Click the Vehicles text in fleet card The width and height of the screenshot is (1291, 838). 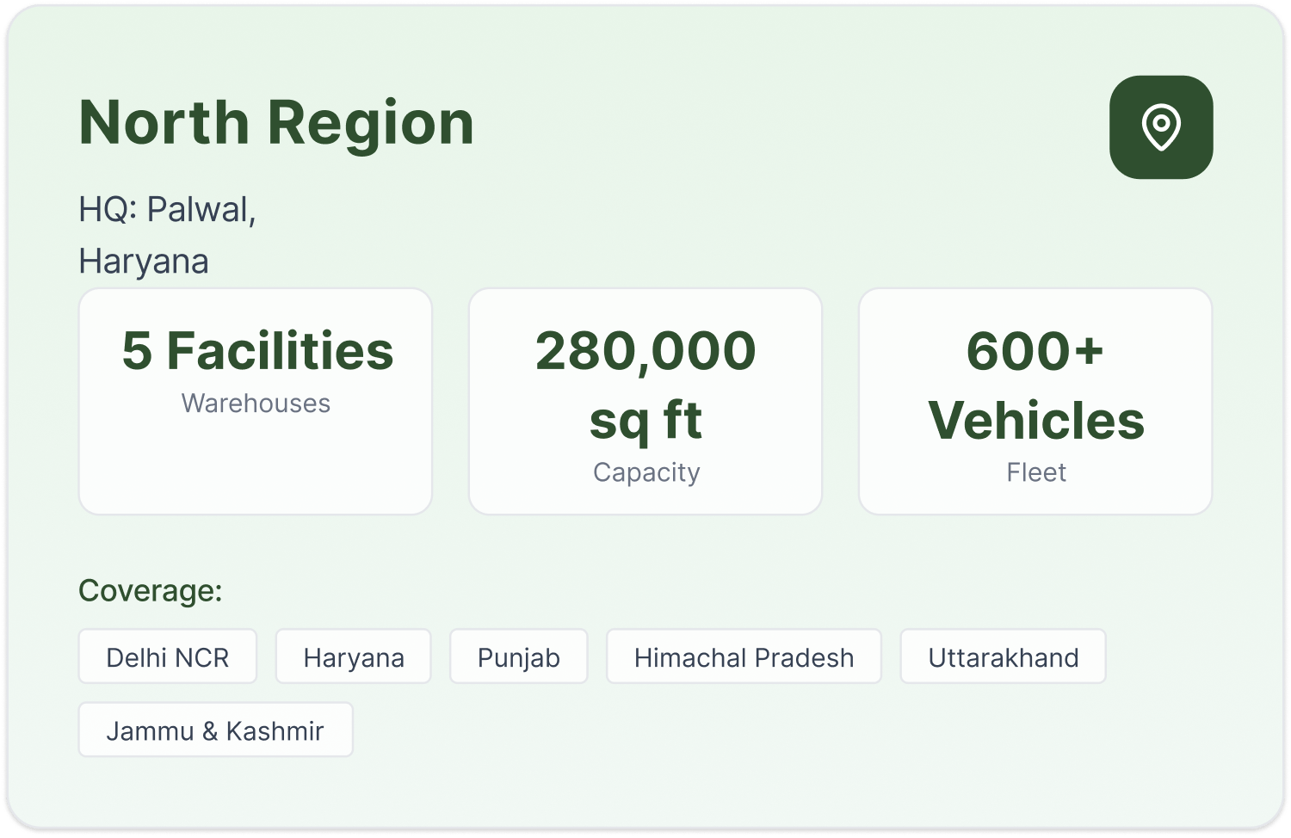point(1036,421)
